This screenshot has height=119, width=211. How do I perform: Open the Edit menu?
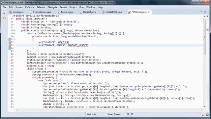(11, 7)
